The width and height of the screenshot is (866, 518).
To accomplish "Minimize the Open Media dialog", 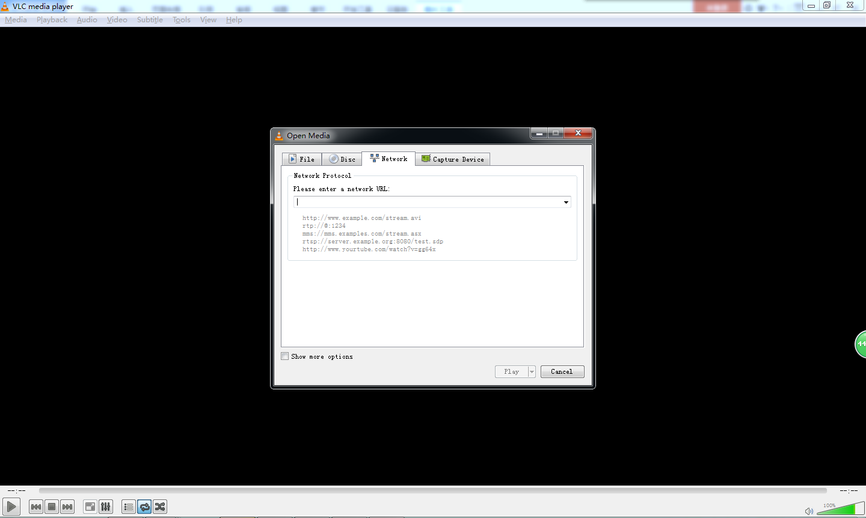I will (x=539, y=133).
